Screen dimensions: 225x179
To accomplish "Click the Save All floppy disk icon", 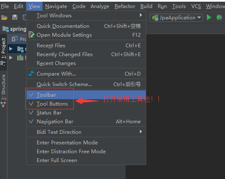I will (15, 17).
